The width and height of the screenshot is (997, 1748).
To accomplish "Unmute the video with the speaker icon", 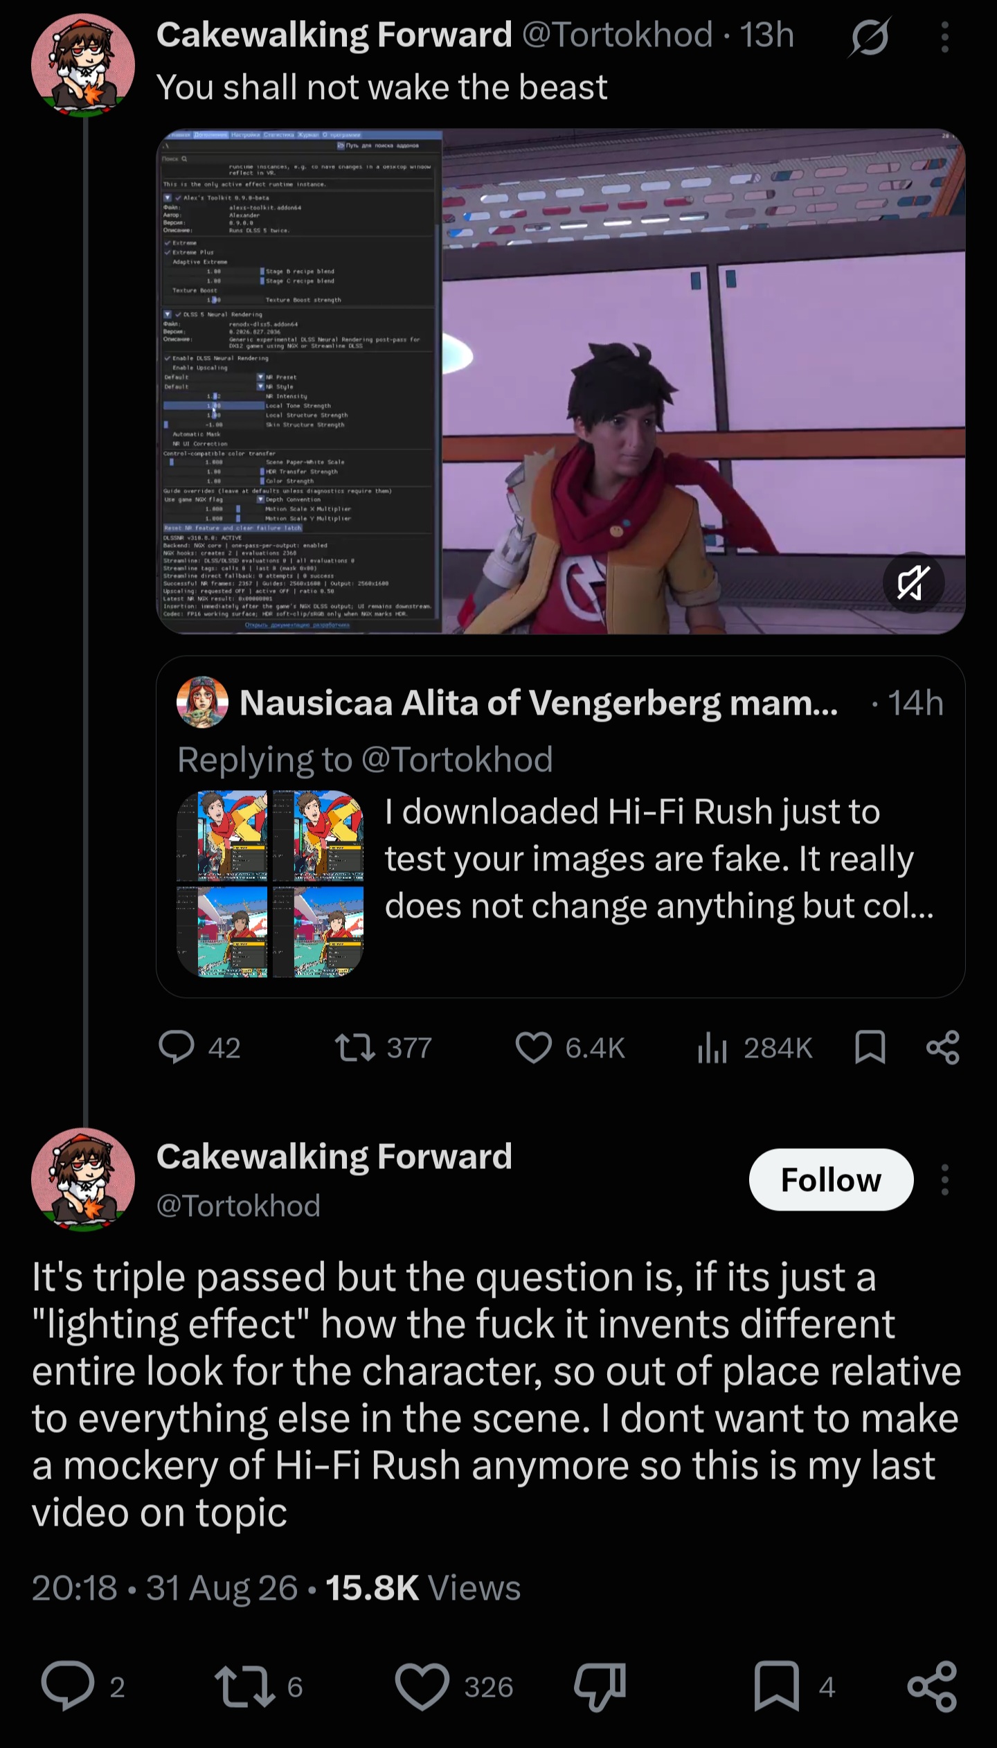I will coord(913,582).
